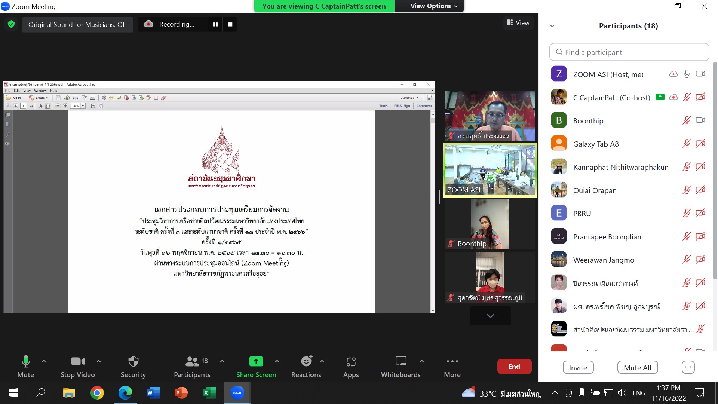Click Mute All button
The height and width of the screenshot is (404, 718).
[x=638, y=367]
